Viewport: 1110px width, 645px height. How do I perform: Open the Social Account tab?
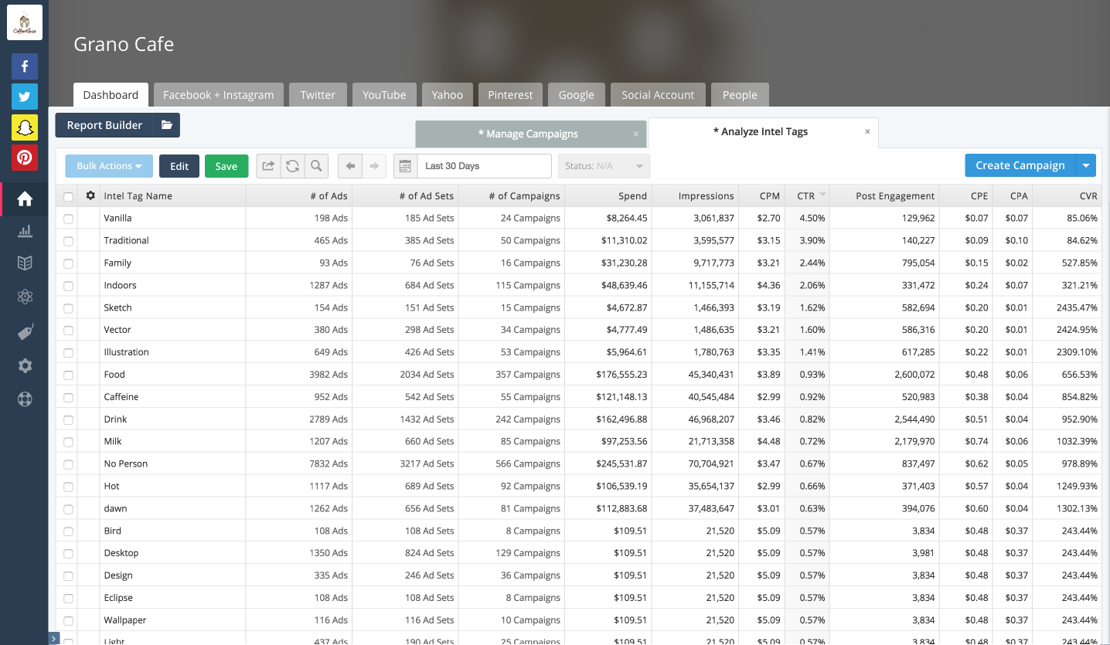(x=658, y=95)
